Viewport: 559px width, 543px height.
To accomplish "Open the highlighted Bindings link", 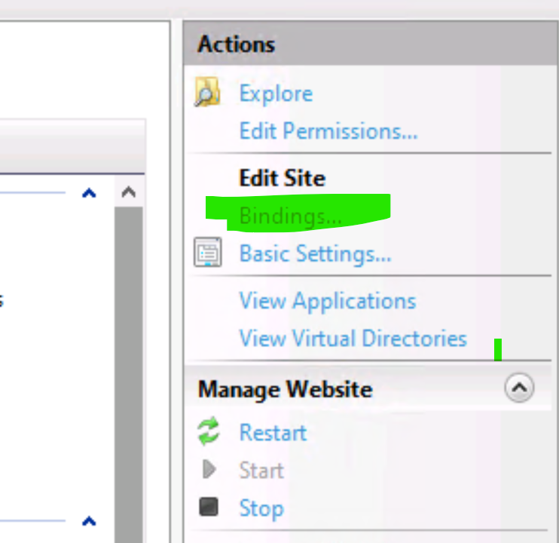I will [290, 216].
